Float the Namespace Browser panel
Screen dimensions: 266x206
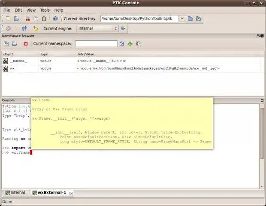258,36
